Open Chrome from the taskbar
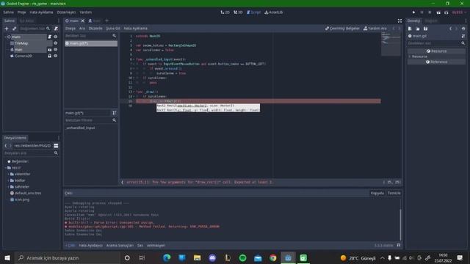The width and height of the screenshot is (470, 264). click(272, 257)
